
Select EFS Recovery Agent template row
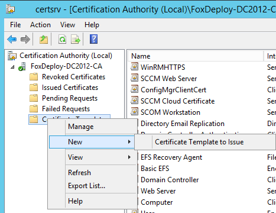coord(171,157)
